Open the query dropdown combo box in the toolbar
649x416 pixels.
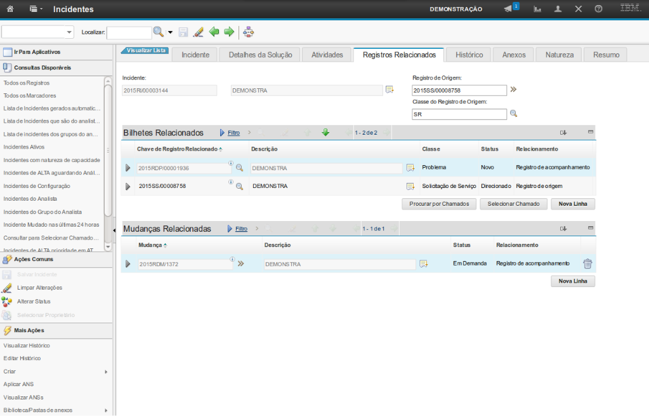click(x=38, y=32)
